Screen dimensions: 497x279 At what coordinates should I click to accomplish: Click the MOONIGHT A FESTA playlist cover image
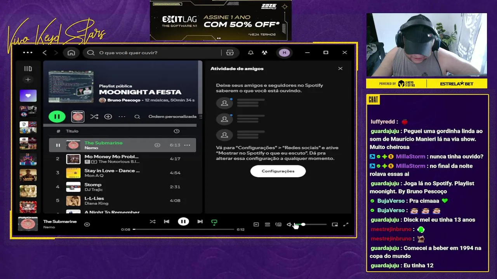tap(71, 86)
